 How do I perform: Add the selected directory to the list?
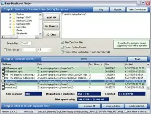click(x=52, y=17)
